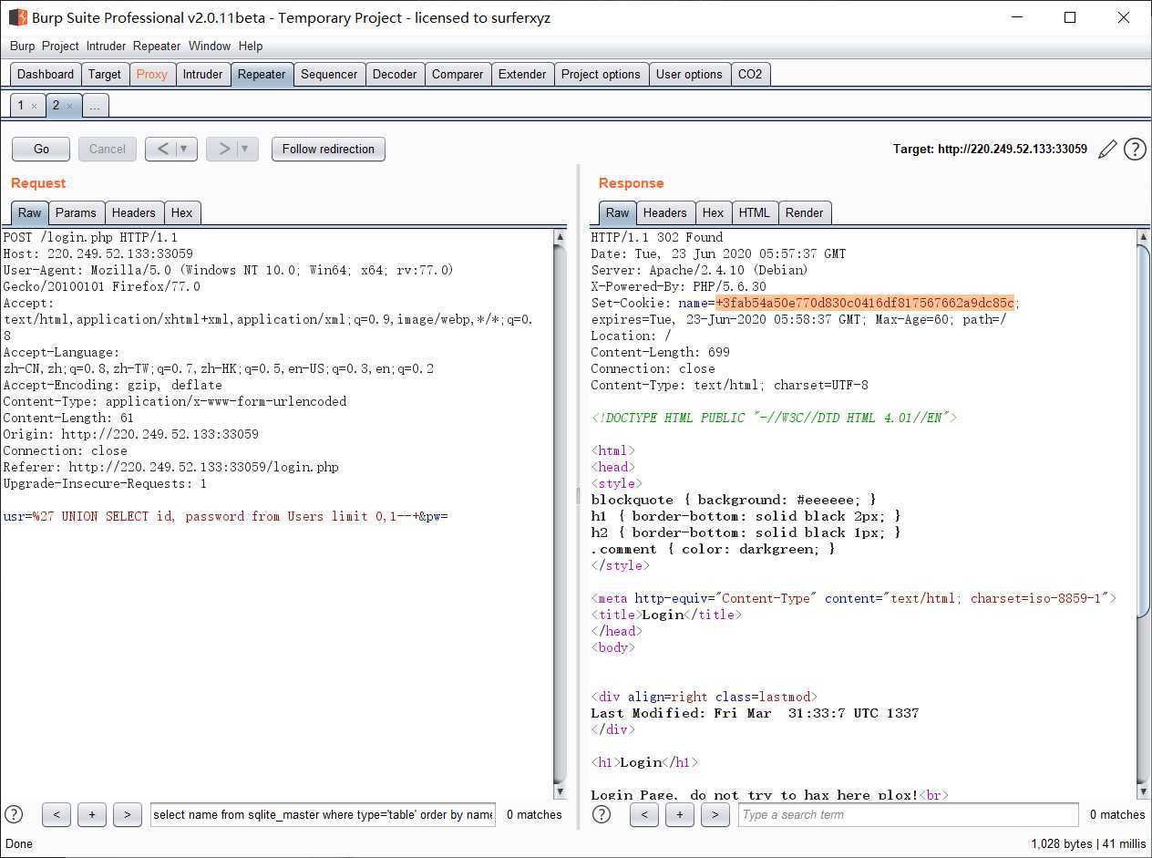
Task: Open history dropdown next to back arrow
Action: pyautogui.click(x=186, y=149)
